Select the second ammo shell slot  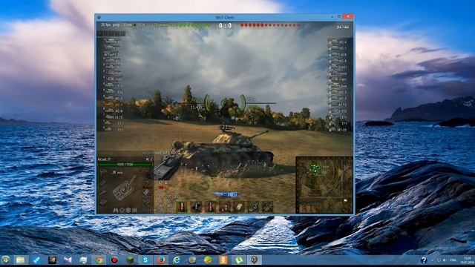(196, 206)
